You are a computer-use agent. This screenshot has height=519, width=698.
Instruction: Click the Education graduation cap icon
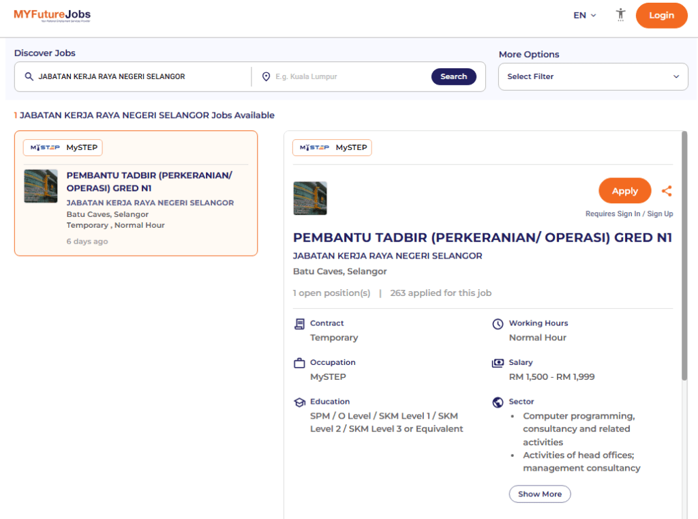tap(300, 402)
